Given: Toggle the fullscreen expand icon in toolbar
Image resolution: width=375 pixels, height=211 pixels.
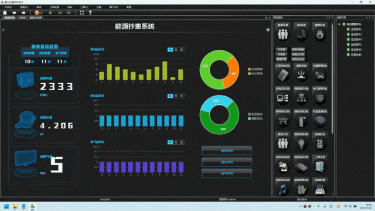Looking at the screenshot, I should tap(82, 13).
